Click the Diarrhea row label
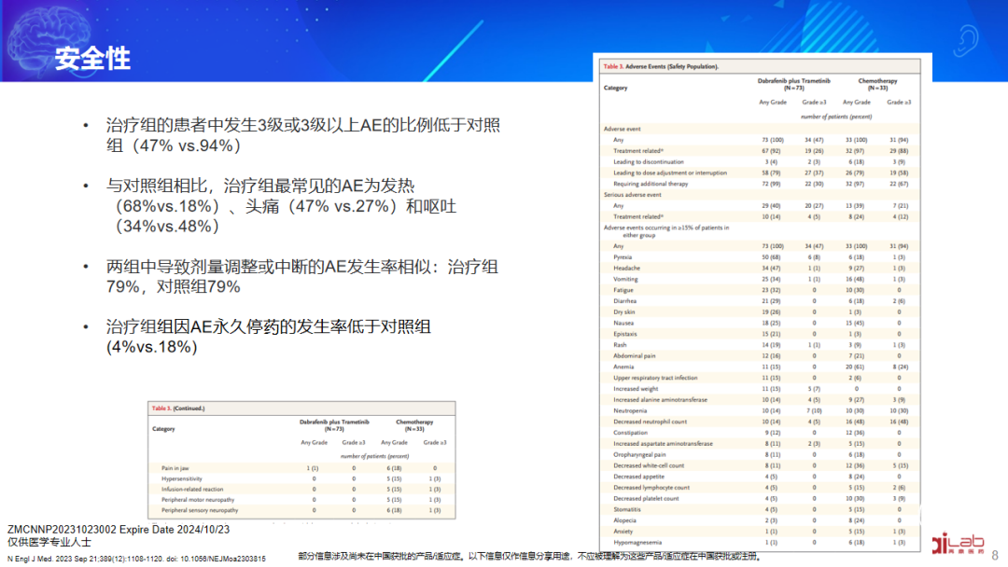Viewport: 1008px width, 567px height. 624,300
